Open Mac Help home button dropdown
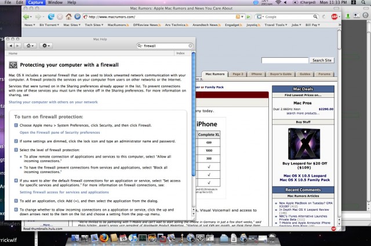This screenshot has height=246, width=371. [30, 46]
